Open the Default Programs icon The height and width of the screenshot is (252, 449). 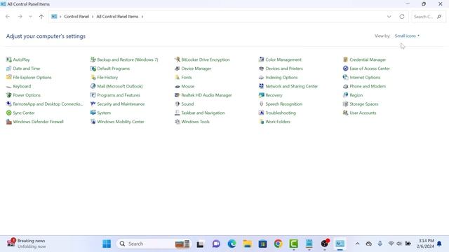click(x=93, y=69)
